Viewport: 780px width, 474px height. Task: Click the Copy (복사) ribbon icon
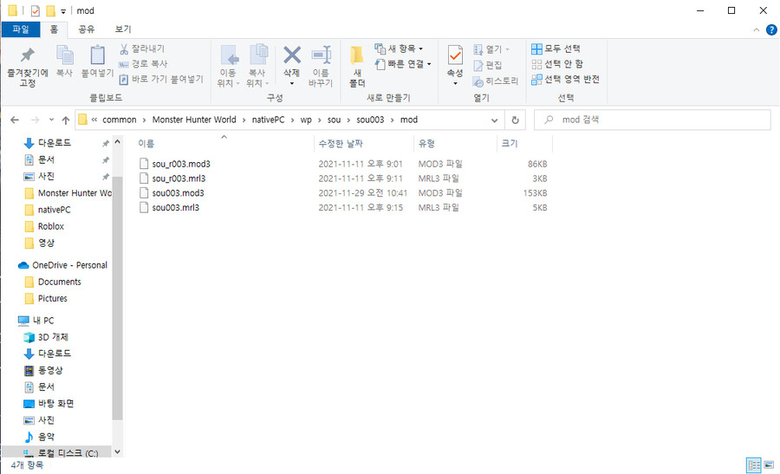click(65, 55)
